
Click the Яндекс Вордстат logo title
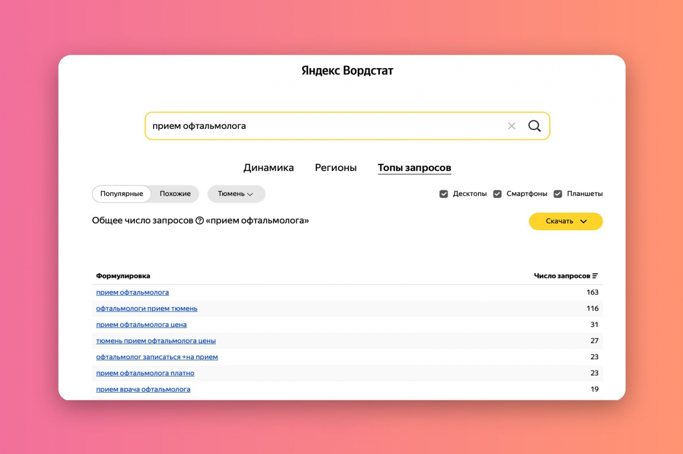[347, 70]
